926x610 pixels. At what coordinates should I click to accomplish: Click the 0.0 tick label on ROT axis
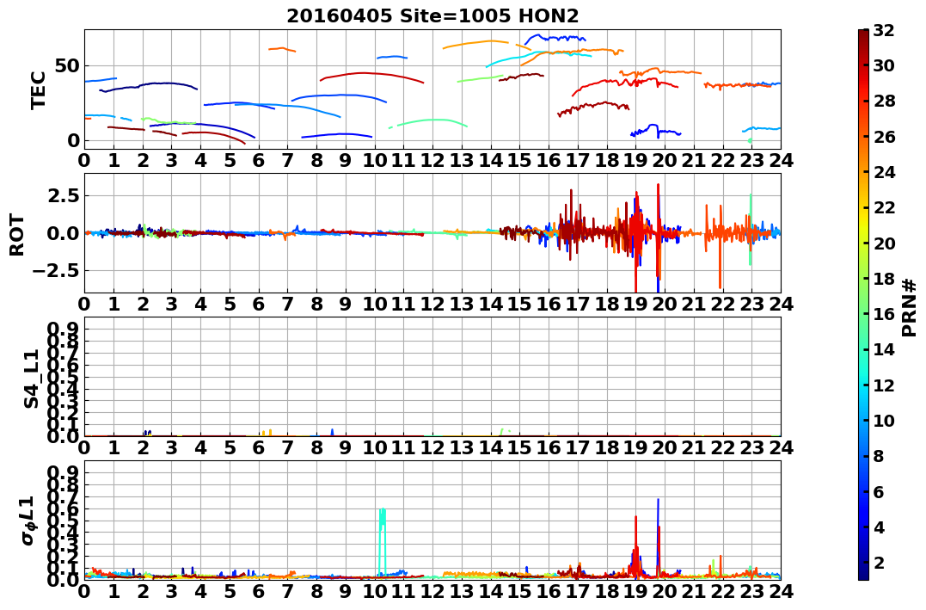click(x=63, y=233)
